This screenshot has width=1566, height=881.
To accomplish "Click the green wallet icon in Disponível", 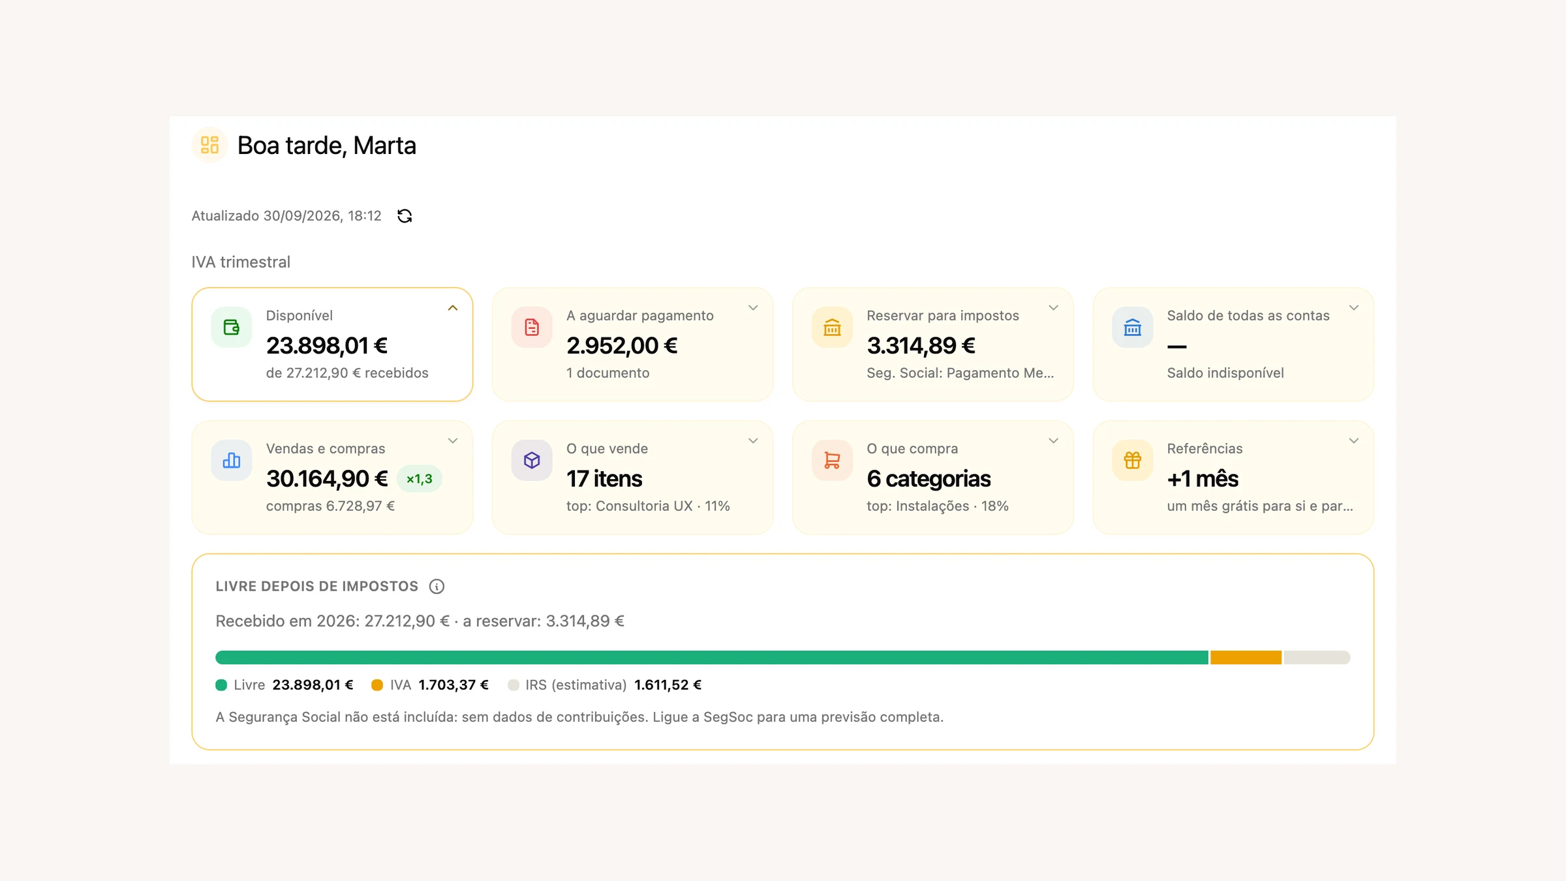I will point(232,327).
